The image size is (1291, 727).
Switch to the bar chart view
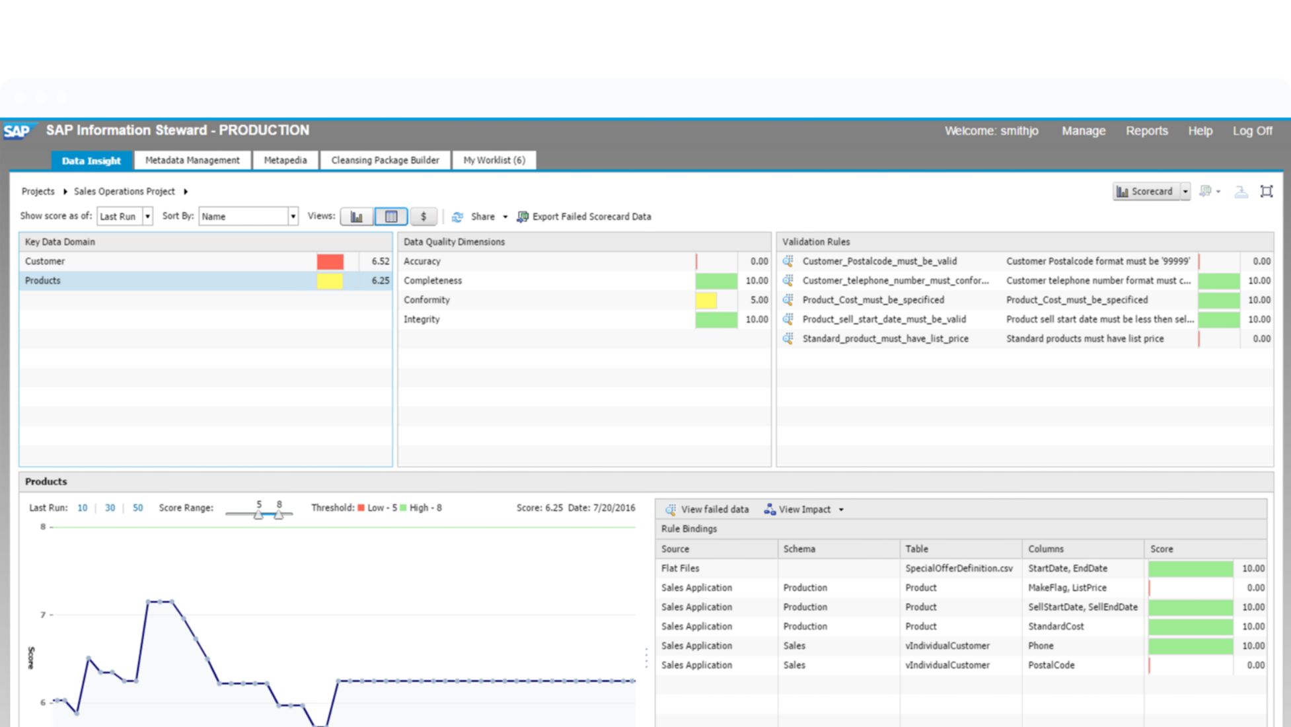(x=357, y=217)
